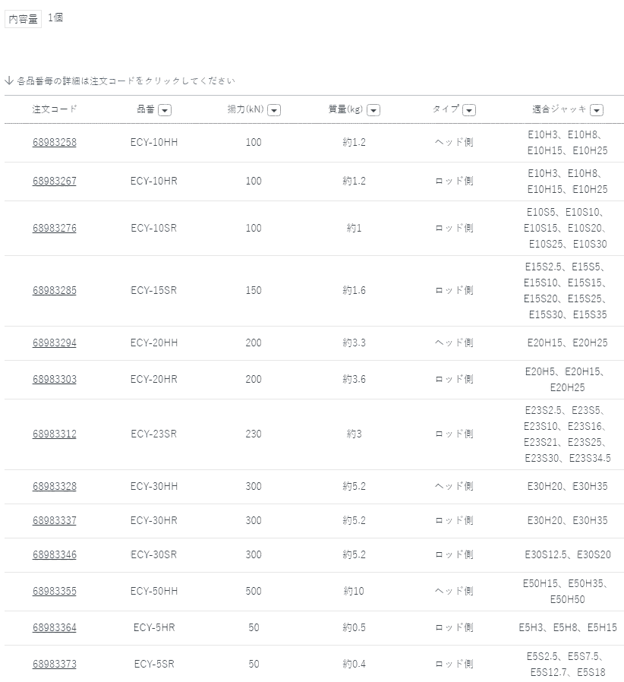Open order code 68983258 link
Screen dimensions: 624x682
point(55,143)
